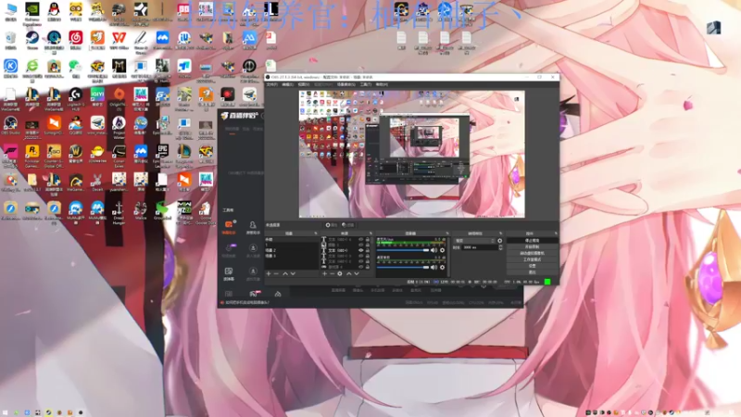The height and width of the screenshot is (417, 741).
Task: Click the OBS preview canvas
Action: click(x=411, y=154)
